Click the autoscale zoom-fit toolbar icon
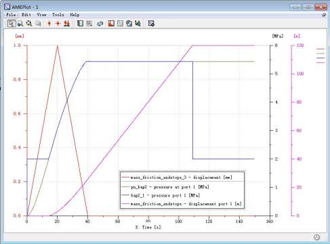This screenshot has height=244, width=330. pos(29,23)
